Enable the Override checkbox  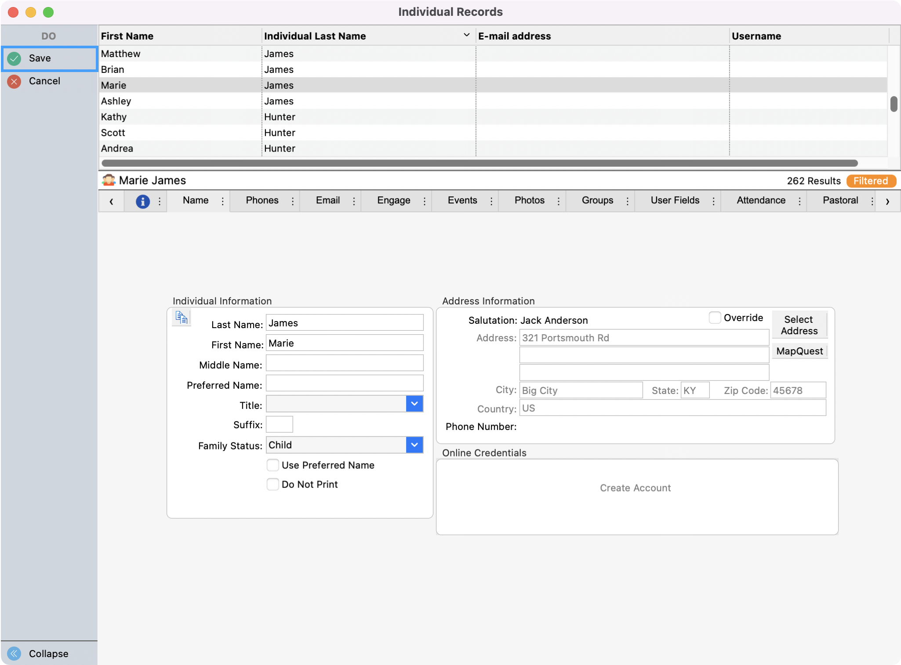[x=714, y=317]
